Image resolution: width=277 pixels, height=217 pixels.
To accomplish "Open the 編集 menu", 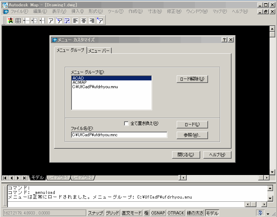I will click(x=40, y=11).
